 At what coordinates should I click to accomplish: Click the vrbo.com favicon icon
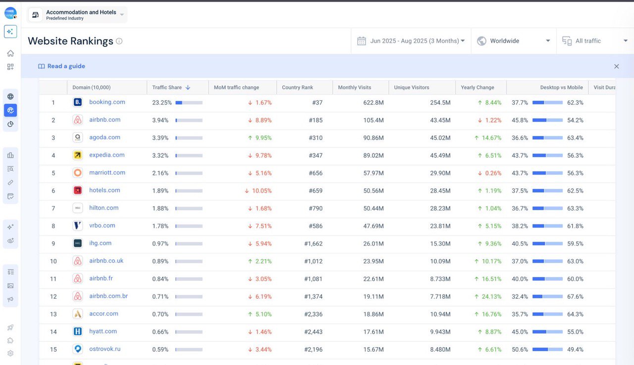pos(77,226)
